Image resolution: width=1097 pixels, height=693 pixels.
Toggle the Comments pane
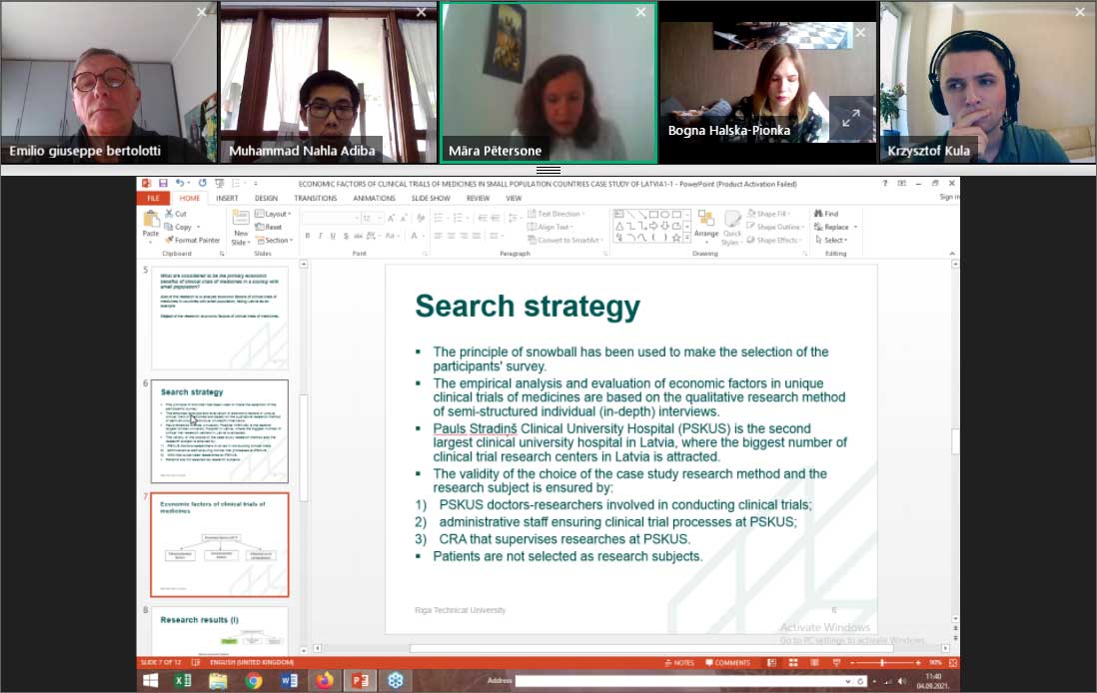(x=726, y=662)
